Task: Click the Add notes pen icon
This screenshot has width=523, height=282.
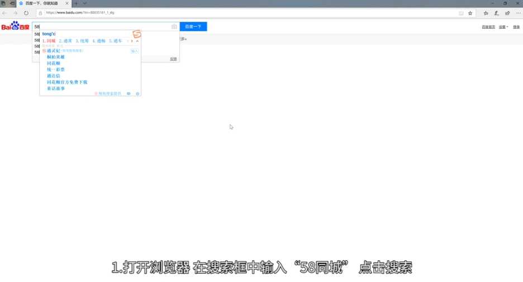Action: click(497, 13)
